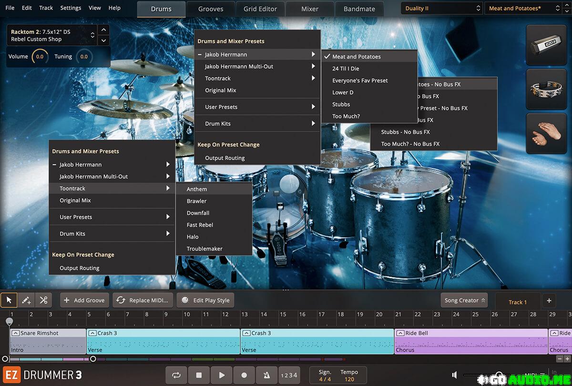The width and height of the screenshot is (572, 386).
Task: Open the Edit menu
Action: click(27, 8)
